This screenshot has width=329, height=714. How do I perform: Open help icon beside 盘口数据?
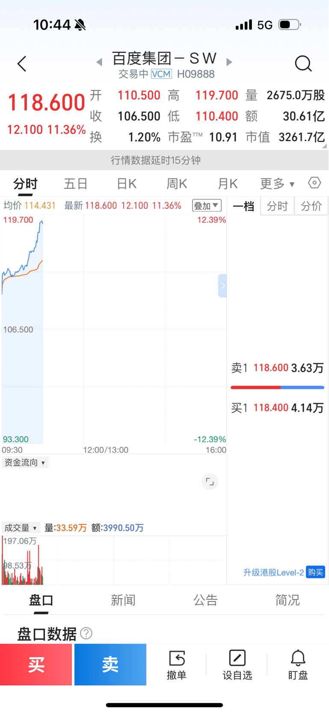point(86,633)
